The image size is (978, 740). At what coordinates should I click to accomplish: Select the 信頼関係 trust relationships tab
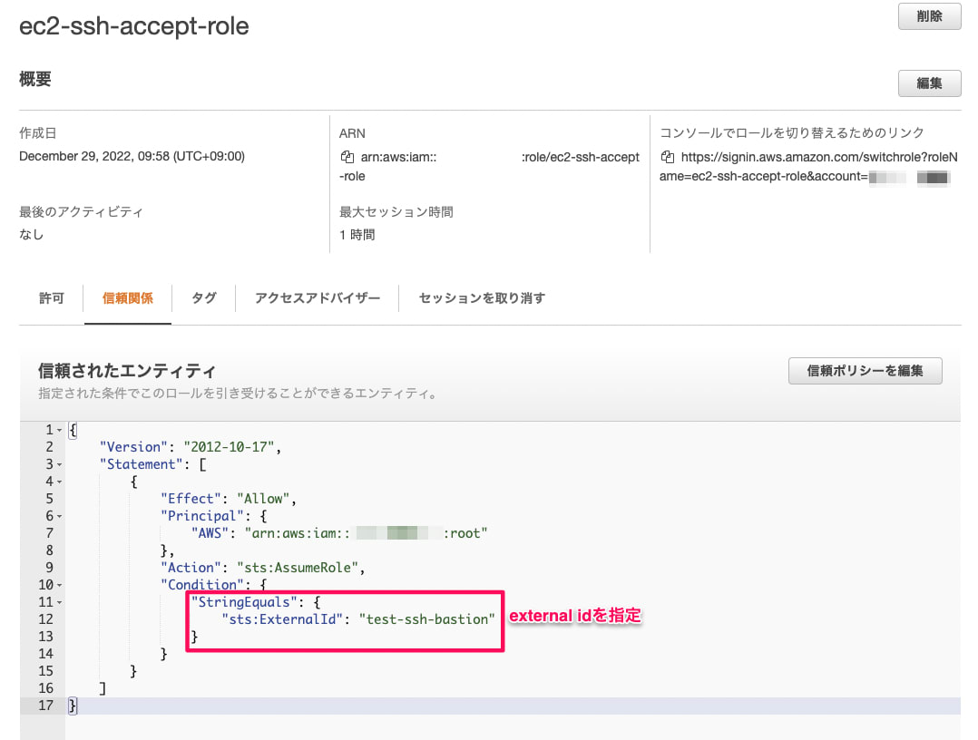click(x=127, y=298)
